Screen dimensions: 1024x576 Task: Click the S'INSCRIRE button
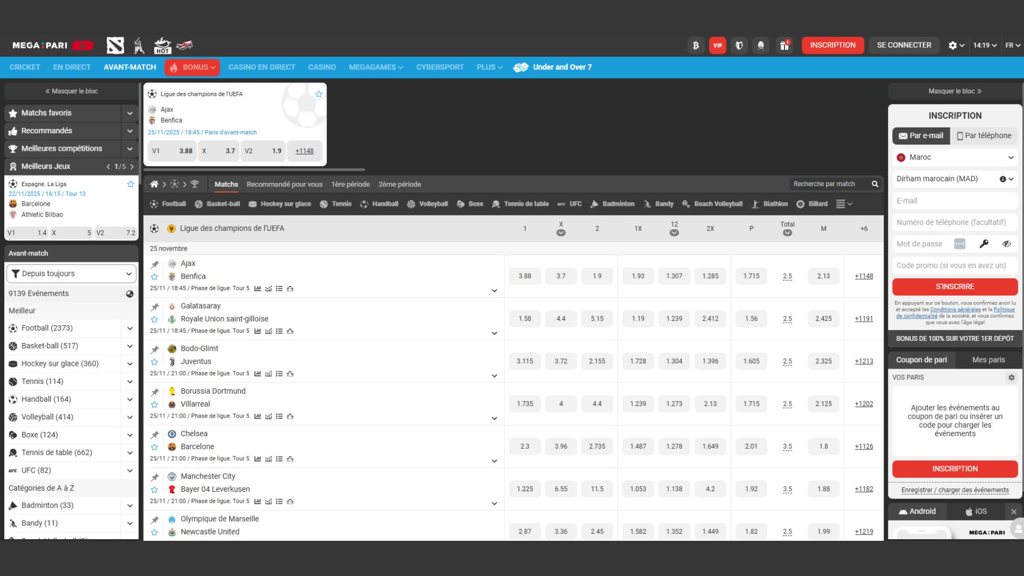pos(955,286)
